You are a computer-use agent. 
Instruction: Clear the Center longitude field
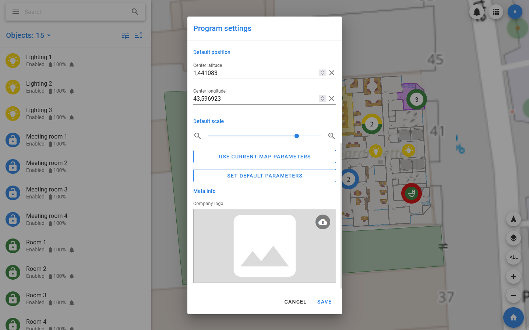pyautogui.click(x=332, y=98)
